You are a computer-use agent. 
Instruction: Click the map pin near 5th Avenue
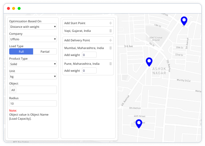pos(184,21)
